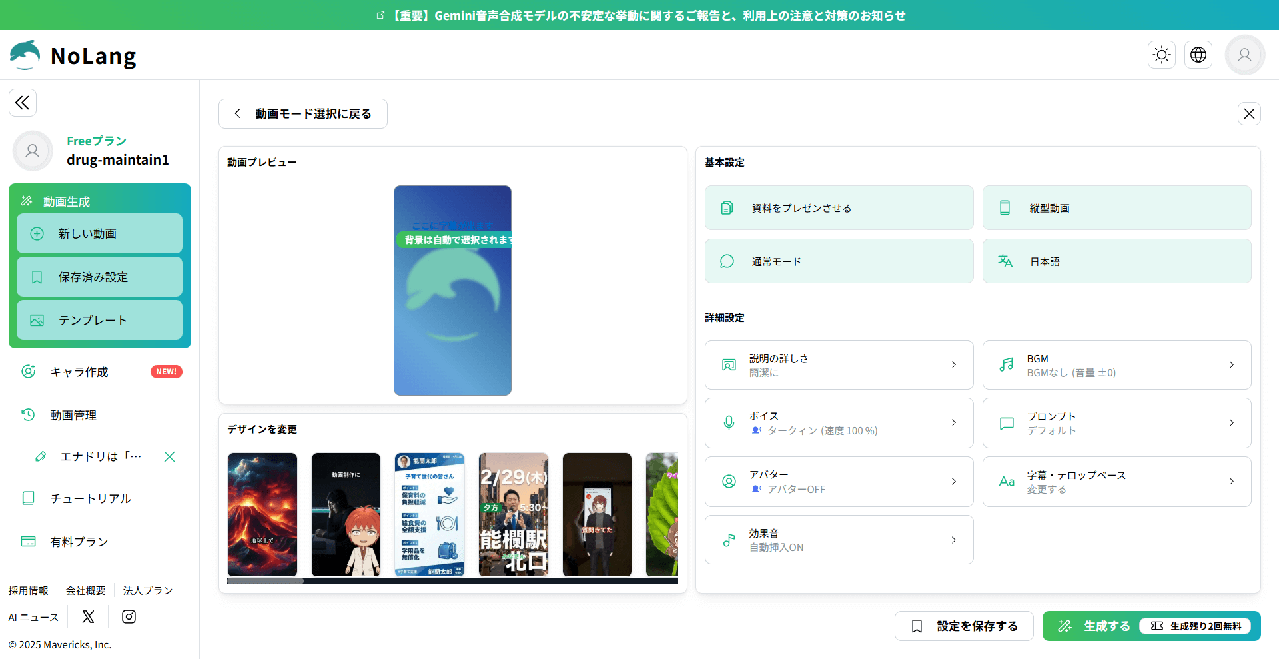Open the アバター avatar settings
The height and width of the screenshot is (659, 1279).
pos(839,482)
